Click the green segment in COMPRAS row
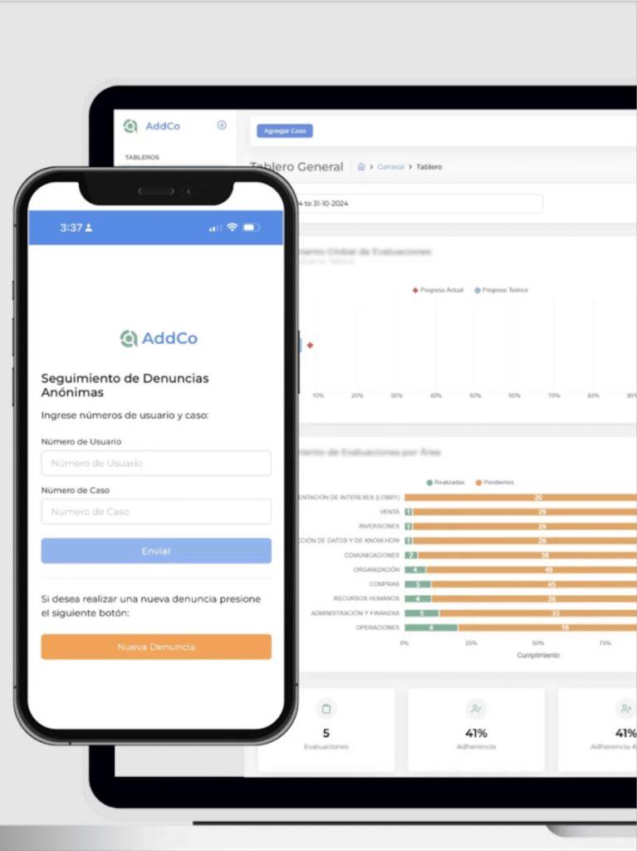The height and width of the screenshot is (851, 637). pyautogui.click(x=418, y=584)
